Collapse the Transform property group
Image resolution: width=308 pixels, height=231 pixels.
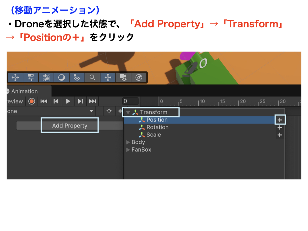(x=128, y=112)
